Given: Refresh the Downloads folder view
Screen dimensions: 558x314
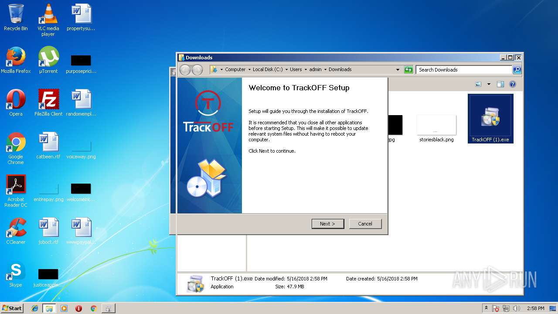Looking at the screenshot, I should 408,70.
